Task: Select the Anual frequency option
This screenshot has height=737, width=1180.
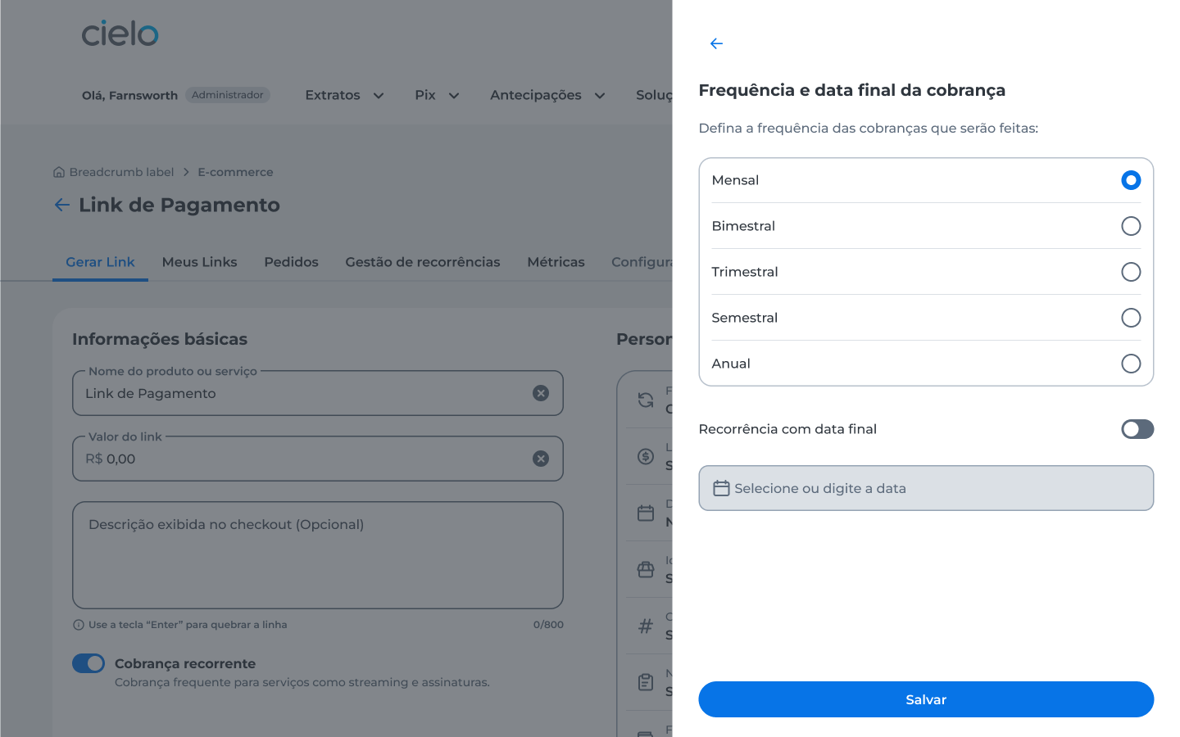Action: point(1131,364)
